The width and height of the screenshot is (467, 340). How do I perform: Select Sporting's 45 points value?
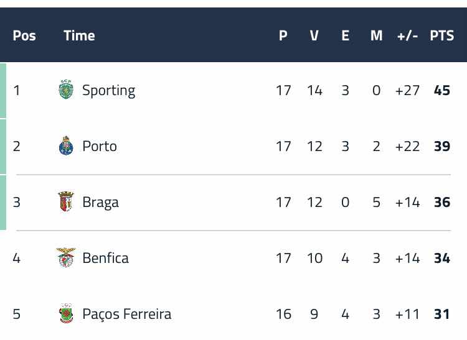click(x=442, y=90)
